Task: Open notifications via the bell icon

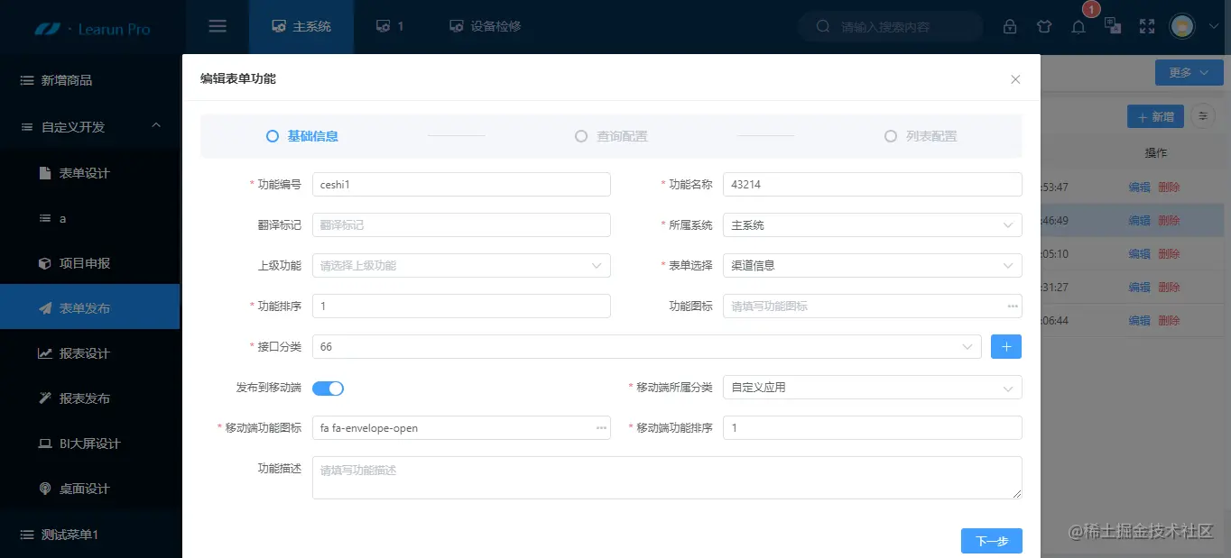Action: pos(1078,26)
